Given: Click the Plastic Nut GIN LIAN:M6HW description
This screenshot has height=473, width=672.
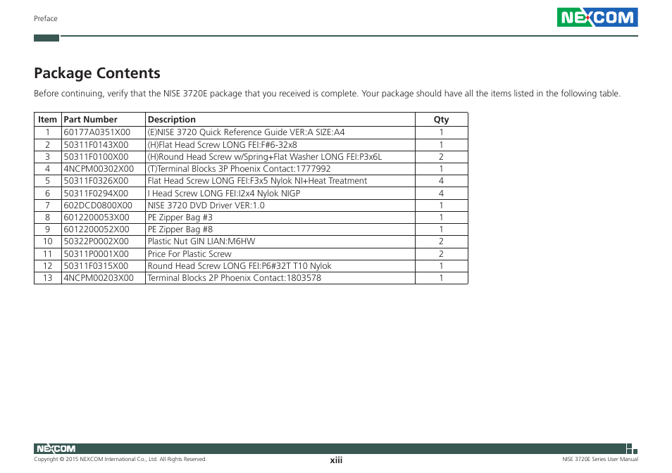Looking at the screenshot, I should [x=201, y=241].
